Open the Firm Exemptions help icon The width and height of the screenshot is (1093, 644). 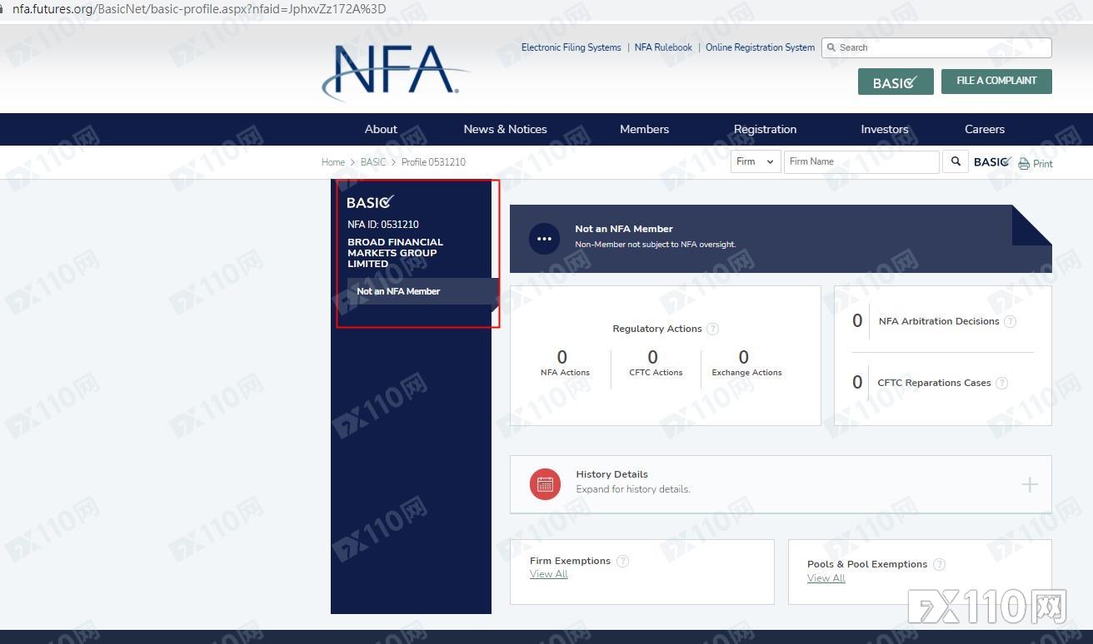point(622,561)
